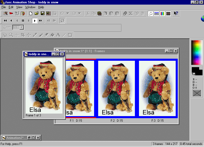Open the Window menu
The height and width of the screenshot is (147, 204).
(x=30, y=7)
